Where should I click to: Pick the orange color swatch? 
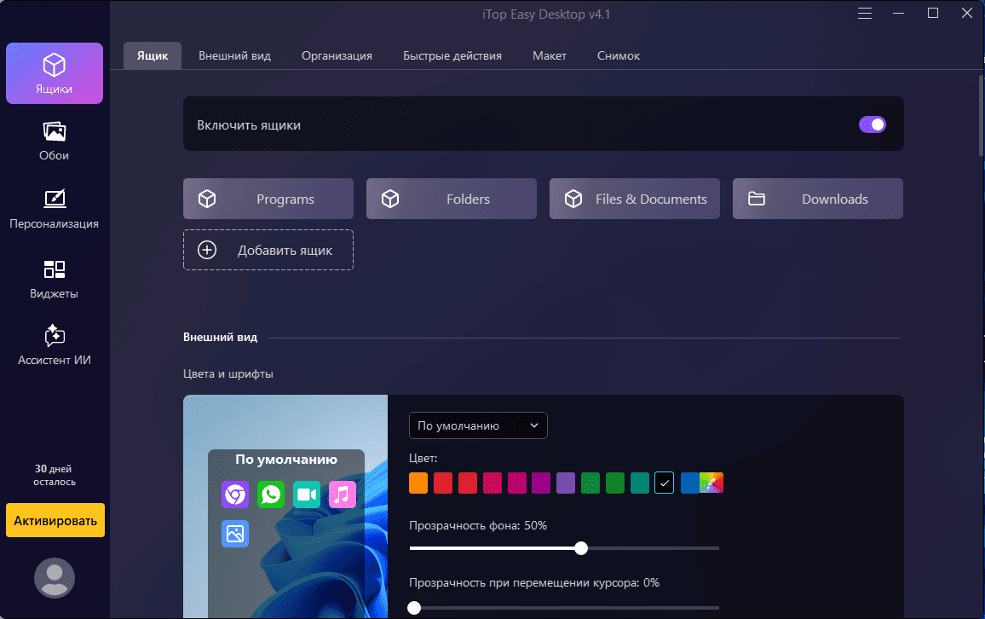tap(418, 483)
